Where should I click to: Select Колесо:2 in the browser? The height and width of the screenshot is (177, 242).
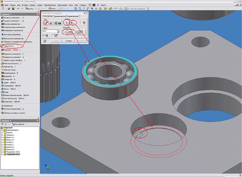(x=9, y=145)
